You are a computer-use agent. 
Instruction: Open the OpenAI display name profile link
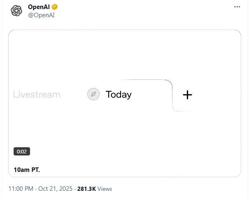(39, 7)
